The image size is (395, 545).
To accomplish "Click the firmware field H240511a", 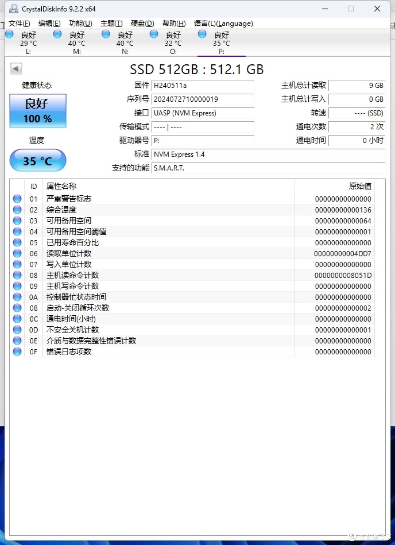I will click(203, 86).
